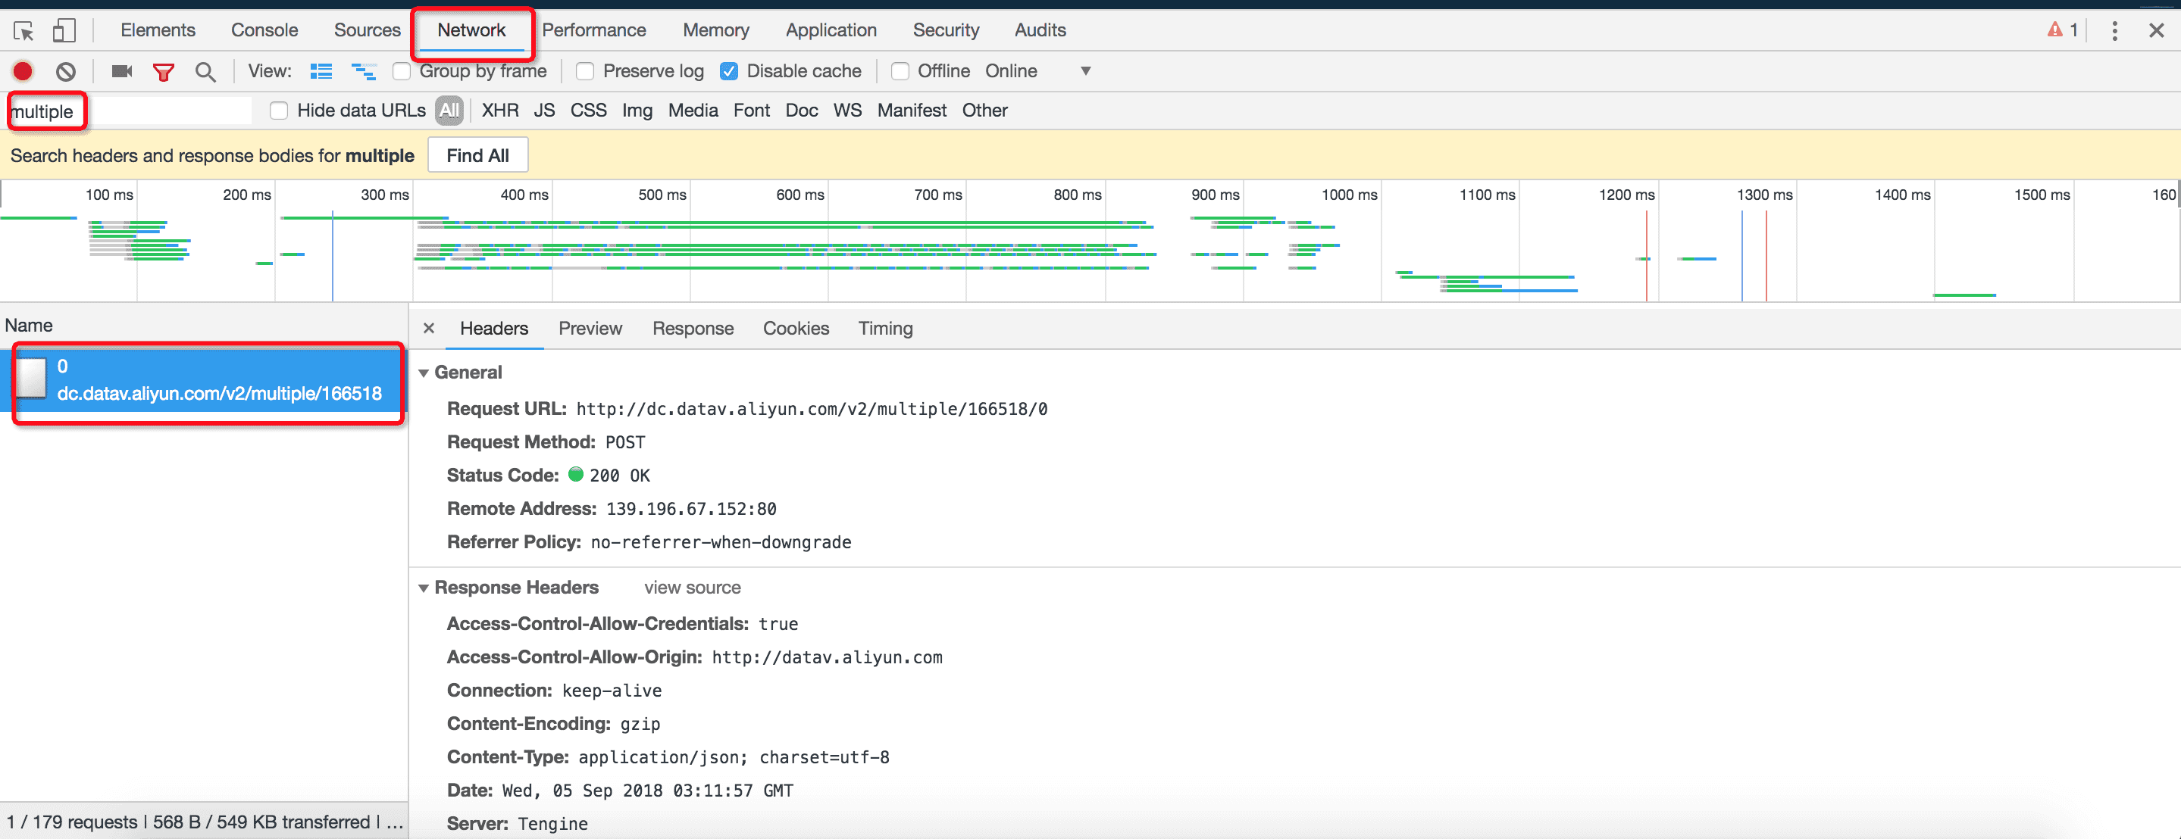Click the inspect element cursor icon

pos(23,31)
